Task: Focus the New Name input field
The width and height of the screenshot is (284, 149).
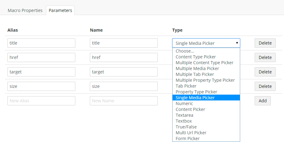Action: 124,101
